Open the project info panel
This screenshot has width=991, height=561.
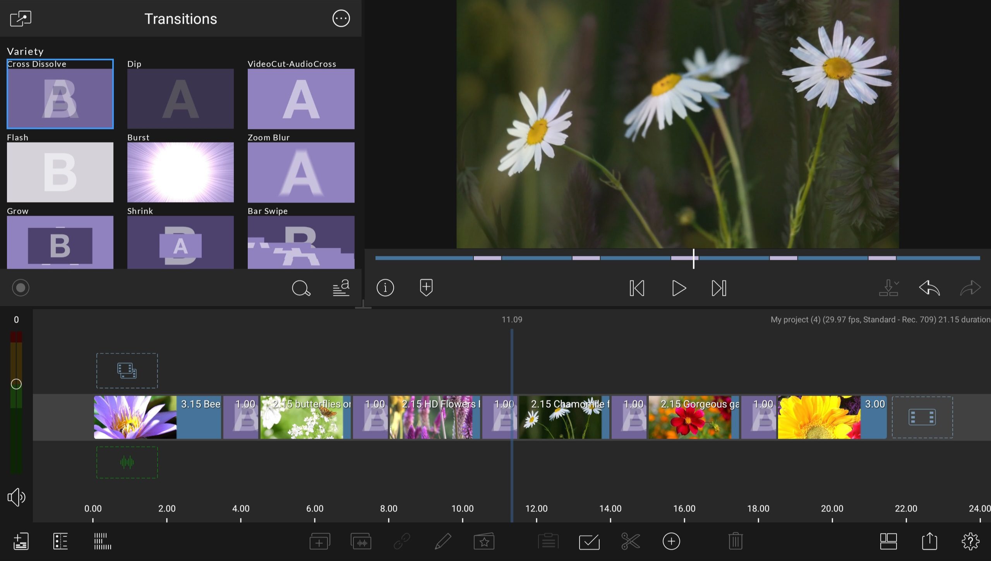click(385, 288)
